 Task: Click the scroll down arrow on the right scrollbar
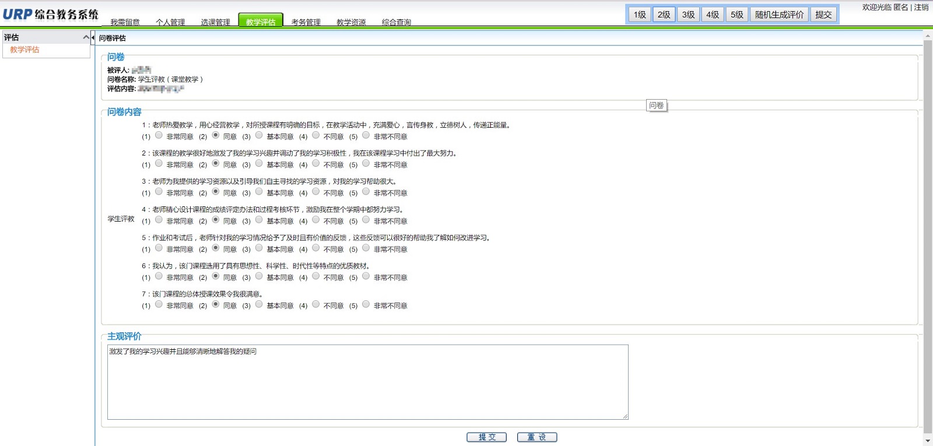928,441
